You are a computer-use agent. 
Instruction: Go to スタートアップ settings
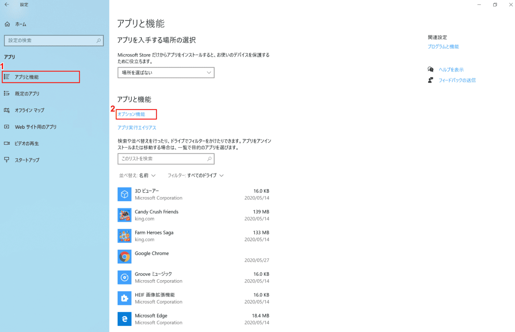27,160
